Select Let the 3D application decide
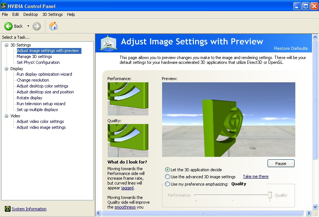 click(167, 169)
